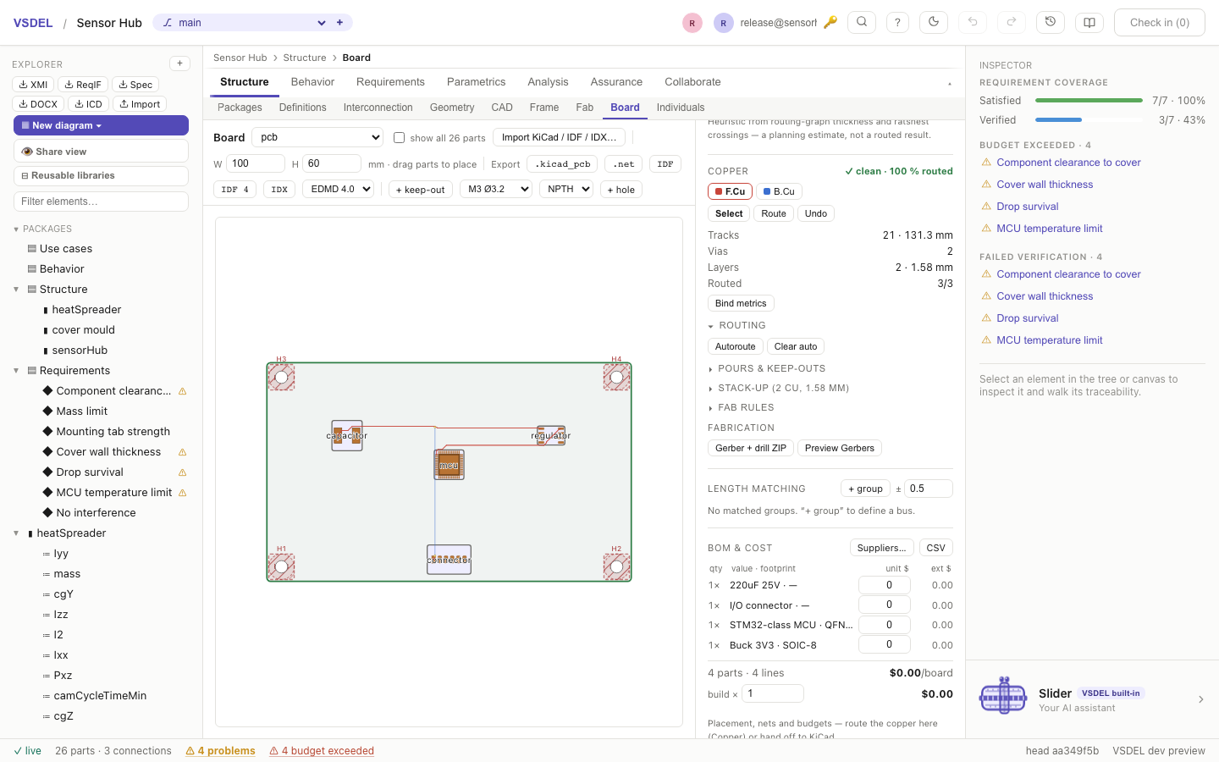Image resolution: width=1219 pixels, height=762 pixels.
Task: Click the Import upload button
Action: point(140,104)
